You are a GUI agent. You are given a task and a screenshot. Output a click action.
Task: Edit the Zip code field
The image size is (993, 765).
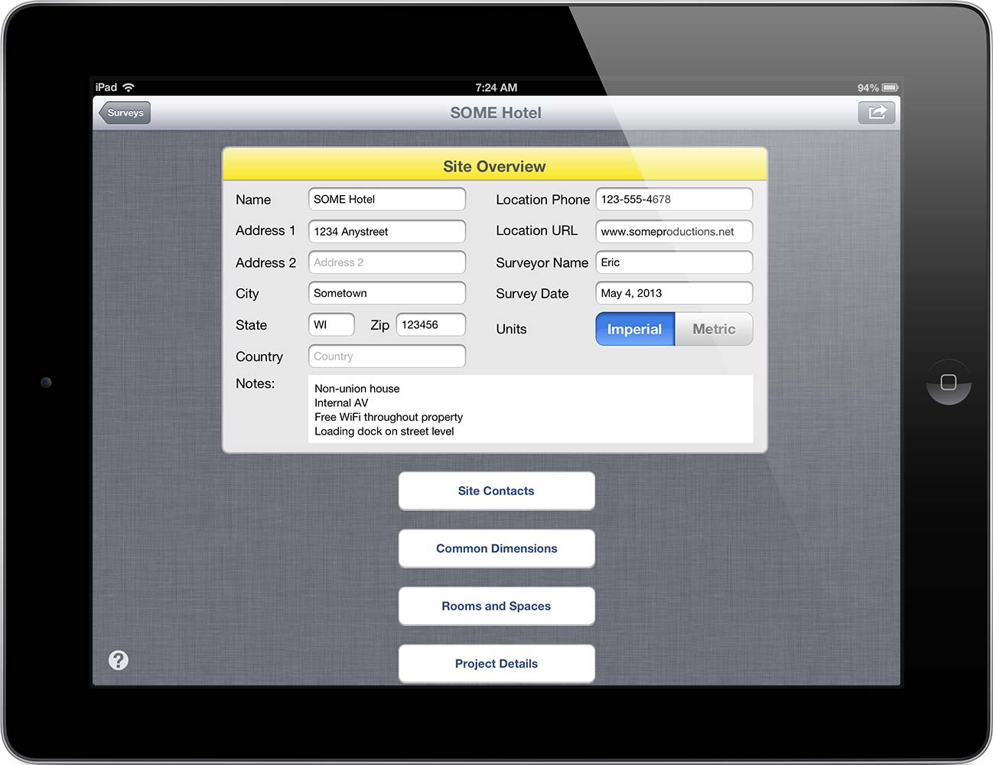tap(431, 325)
